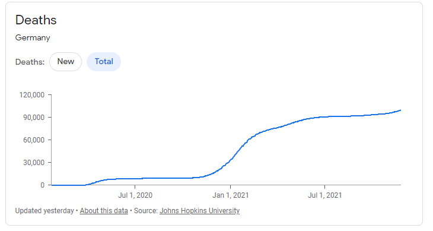Image resolution: width=433 pixels, height=231 pixels.
Task: Click the chart line above Jan 1, 2021
Action: pos(230,160)
